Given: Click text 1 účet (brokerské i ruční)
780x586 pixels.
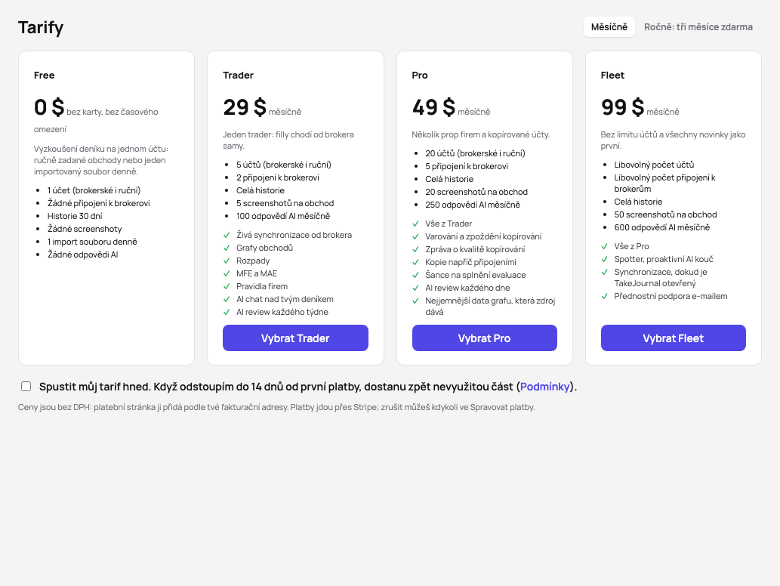Looking at the screenshot, I should [94, 190].
